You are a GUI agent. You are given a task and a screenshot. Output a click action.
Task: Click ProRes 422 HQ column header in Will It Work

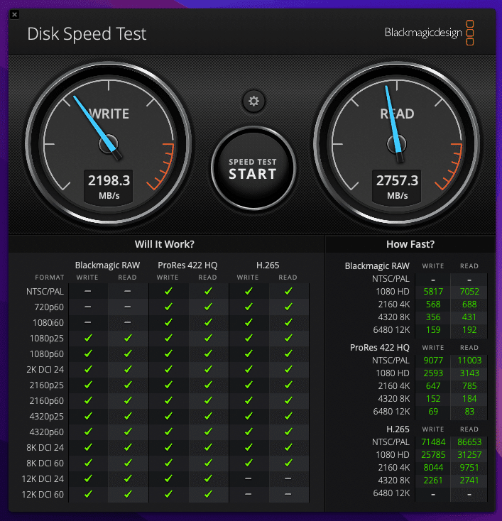pos(187,265)
